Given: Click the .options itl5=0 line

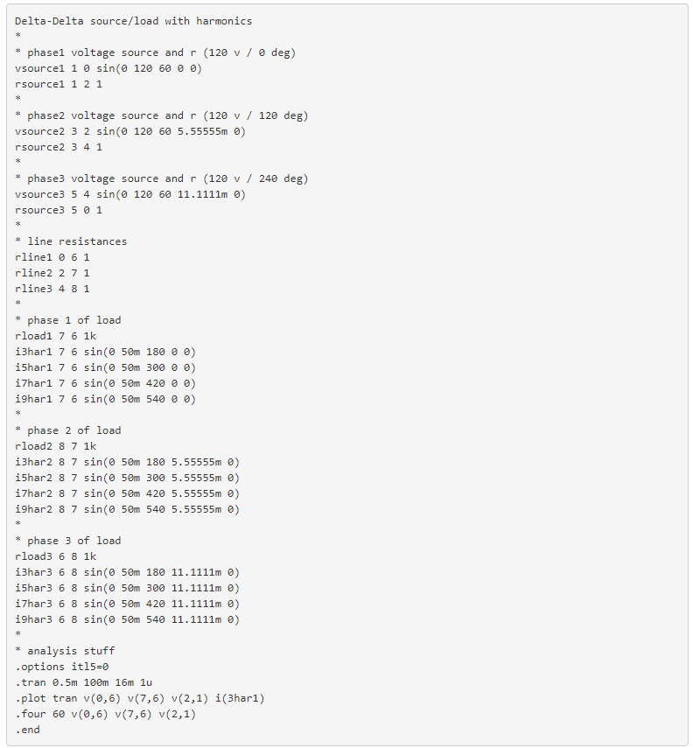Looking at the screenshot, I should pyautogui.click(x=61, y=667).
